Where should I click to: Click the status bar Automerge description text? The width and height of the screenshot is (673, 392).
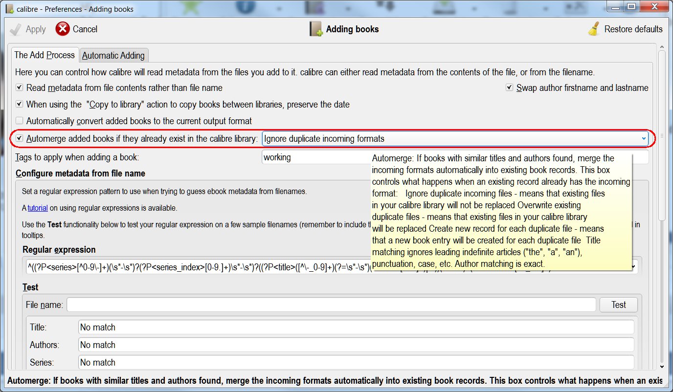335,381
